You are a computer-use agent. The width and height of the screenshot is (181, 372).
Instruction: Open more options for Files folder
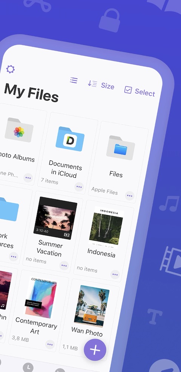click(x=129, y=196)
